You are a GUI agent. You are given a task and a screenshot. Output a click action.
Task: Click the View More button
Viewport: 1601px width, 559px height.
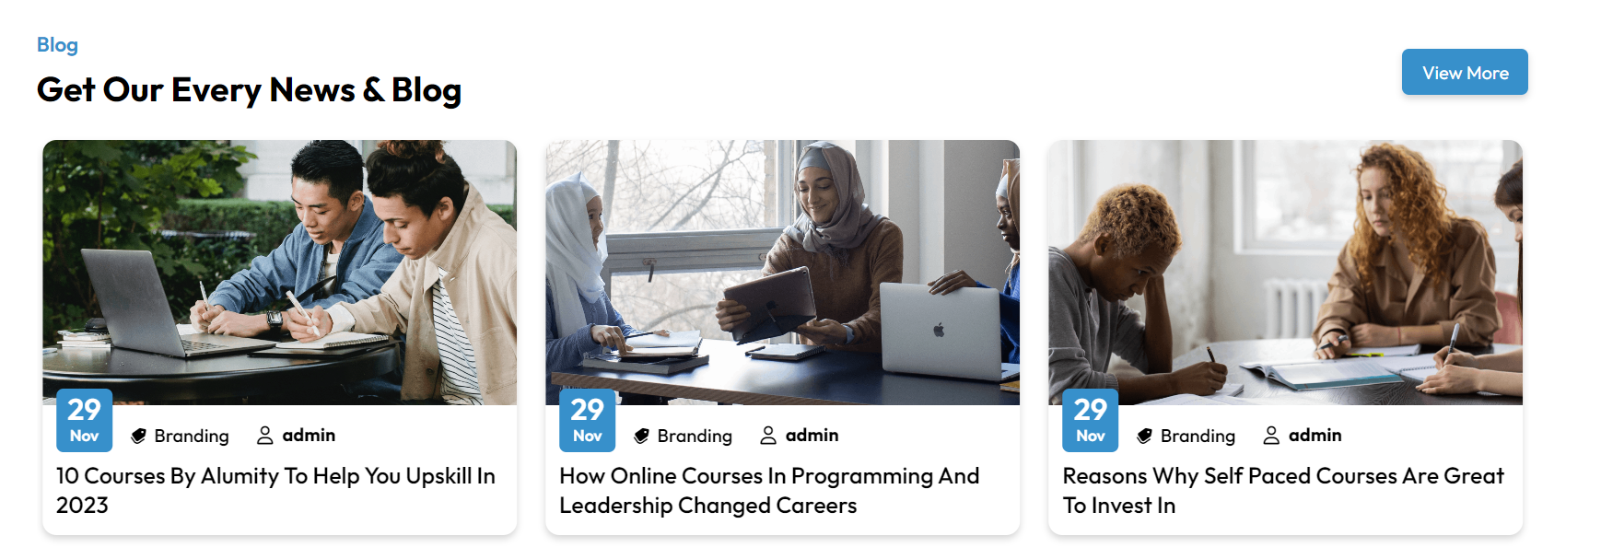click(x=1464, y=73)
